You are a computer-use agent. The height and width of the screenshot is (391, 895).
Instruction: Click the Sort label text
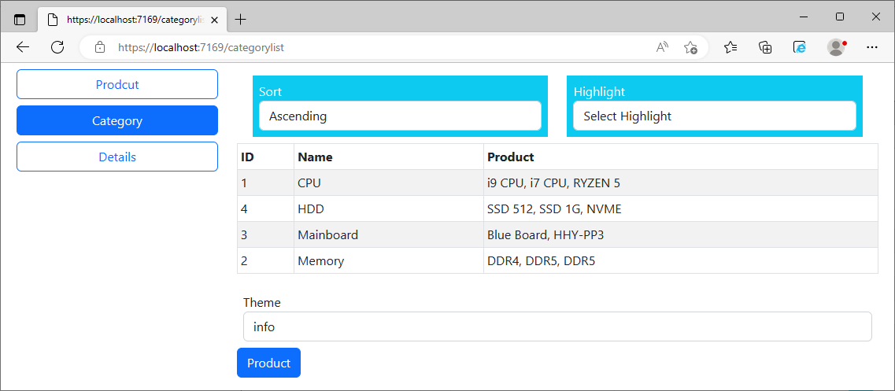pos(271,91)
